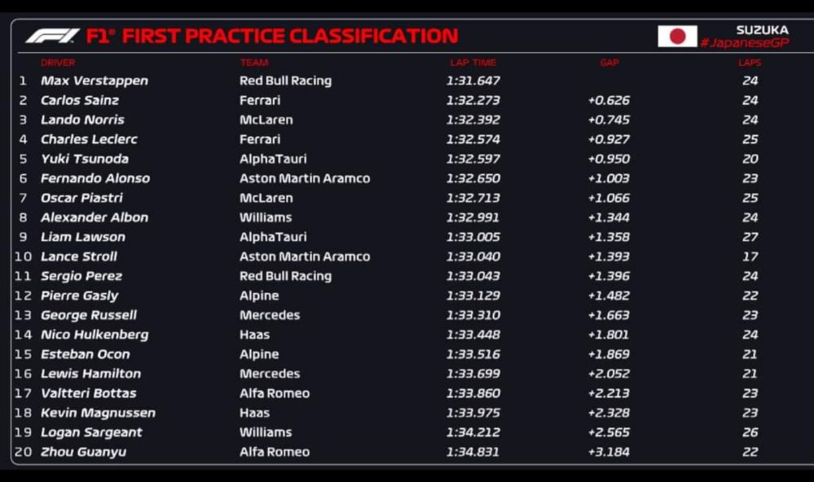Click the LAPS column header
Screen dimensions: 814x482
750,63
